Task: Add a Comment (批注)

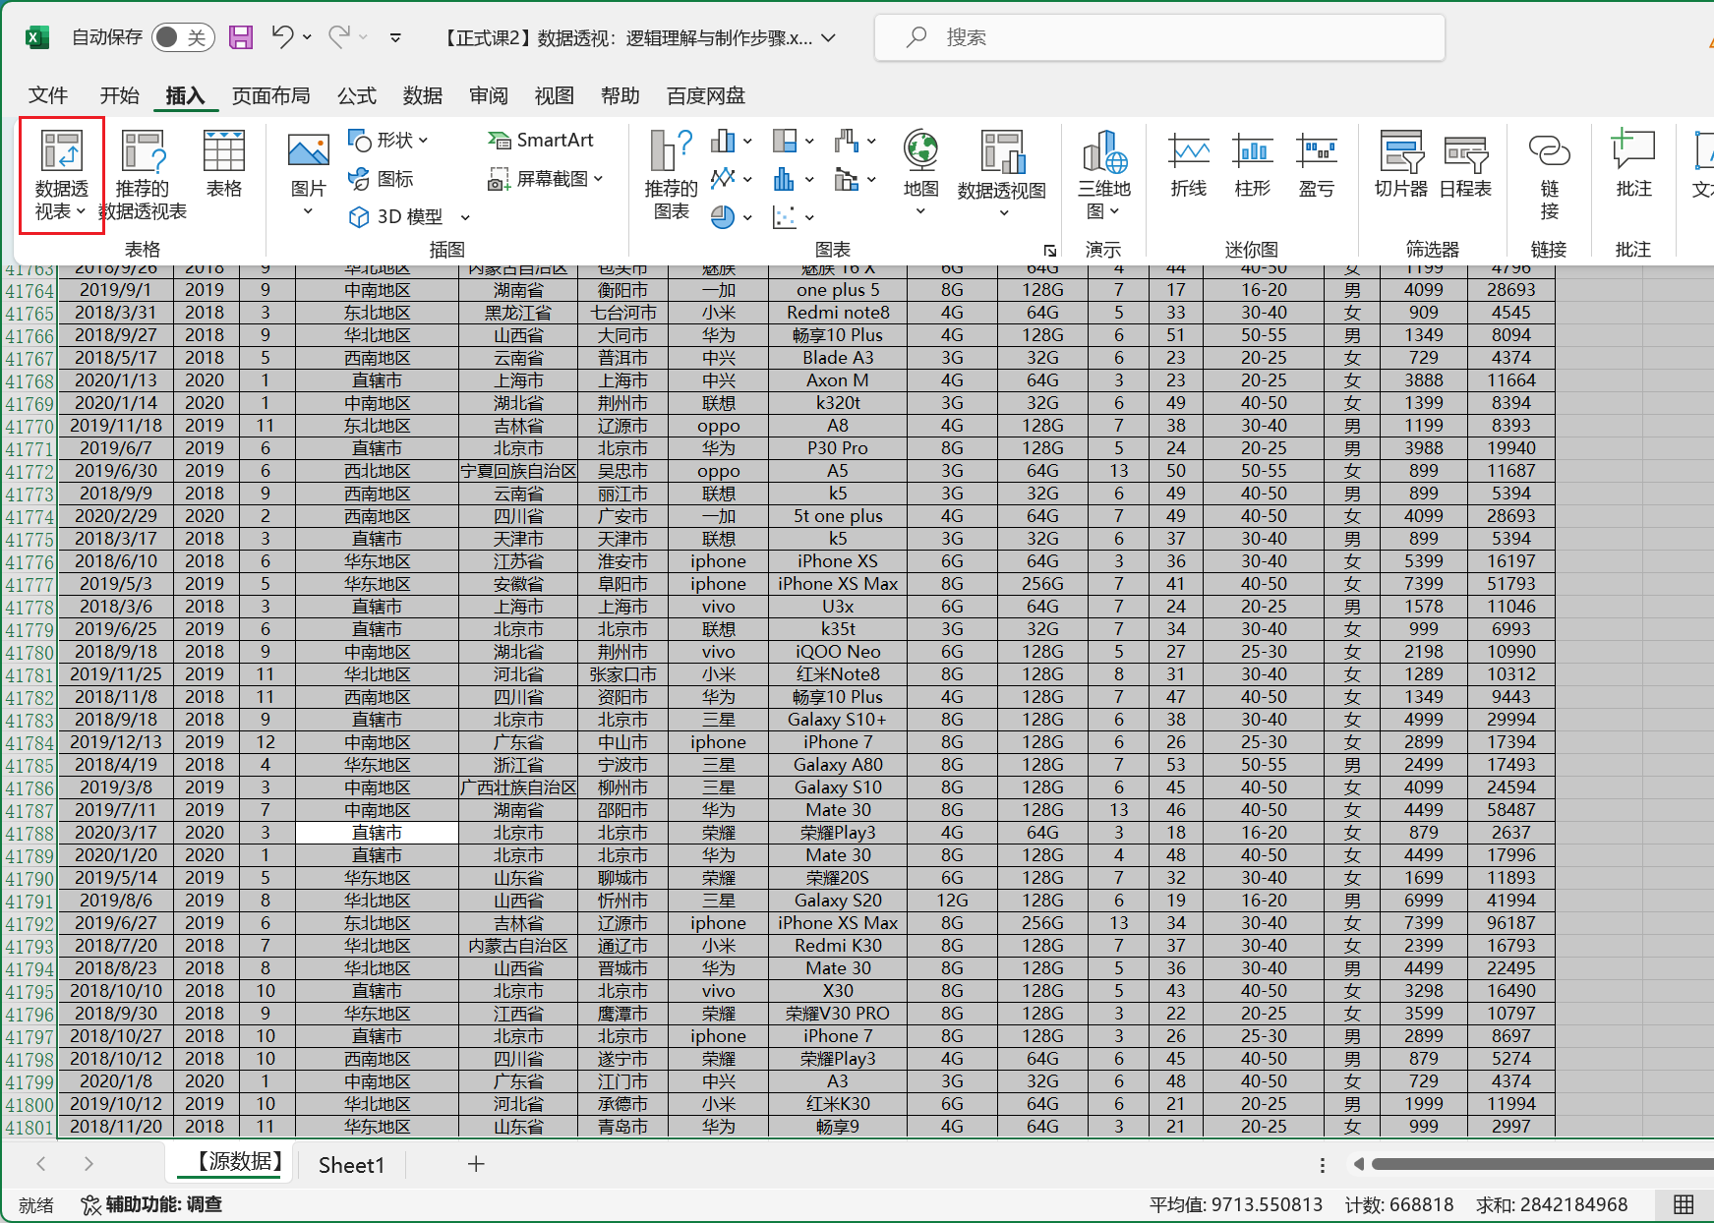Action: point(1633,165)
